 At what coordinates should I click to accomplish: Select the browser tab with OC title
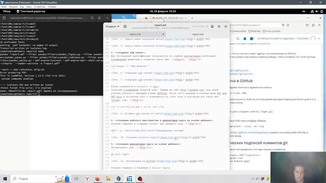170,18
